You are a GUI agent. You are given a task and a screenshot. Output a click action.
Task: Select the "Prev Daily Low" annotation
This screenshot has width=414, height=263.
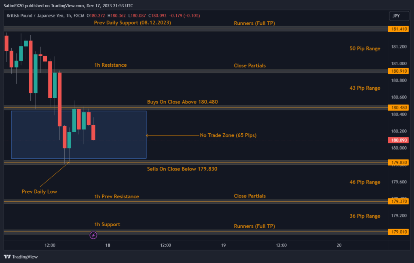click(39, 191)
